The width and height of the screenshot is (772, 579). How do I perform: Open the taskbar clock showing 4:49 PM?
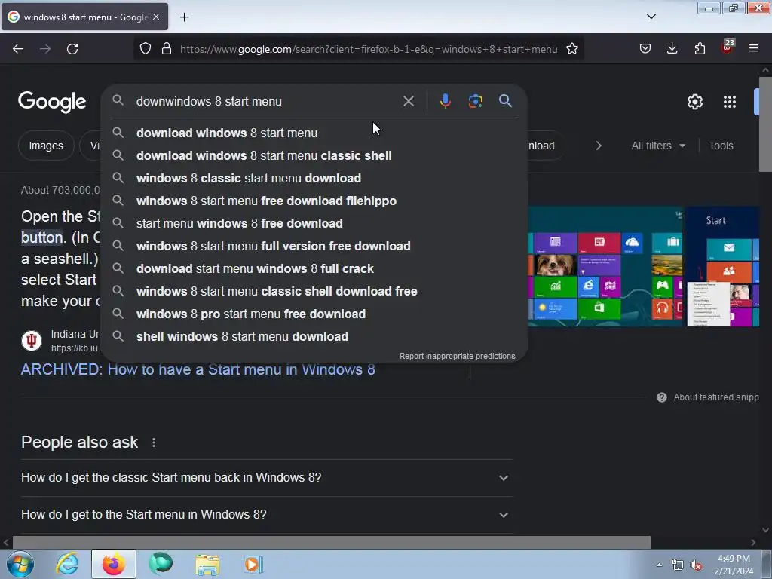[x=734, y=565]
